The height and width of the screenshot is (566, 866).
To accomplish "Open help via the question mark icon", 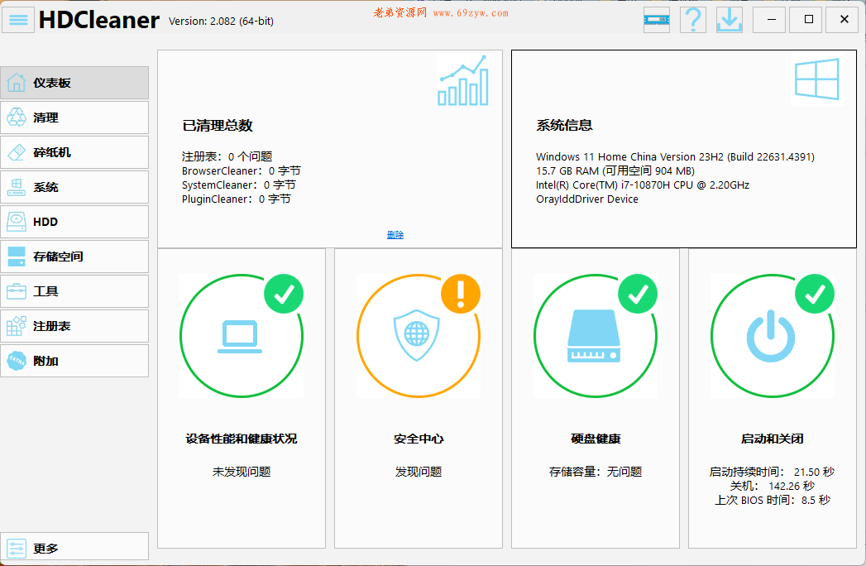I will (x=693, y=20).
